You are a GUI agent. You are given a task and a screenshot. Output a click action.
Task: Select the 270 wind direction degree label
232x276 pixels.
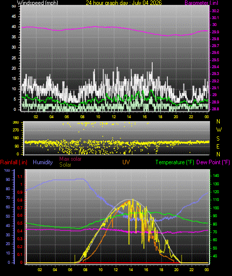pyautogui.click(x=16, y=130)
